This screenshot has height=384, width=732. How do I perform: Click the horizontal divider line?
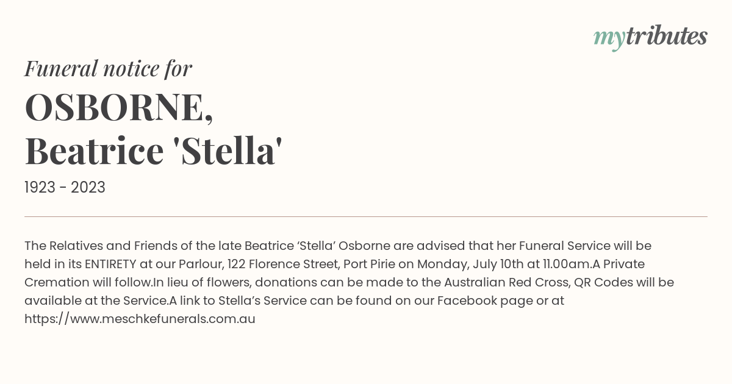point(366,216)
